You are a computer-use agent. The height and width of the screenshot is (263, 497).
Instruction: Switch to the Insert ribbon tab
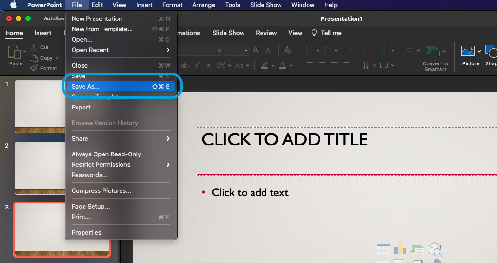coord(43,33)
